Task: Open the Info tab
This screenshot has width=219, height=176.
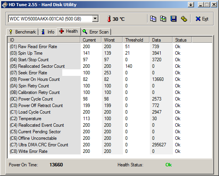Action: (x=48, y=32)
